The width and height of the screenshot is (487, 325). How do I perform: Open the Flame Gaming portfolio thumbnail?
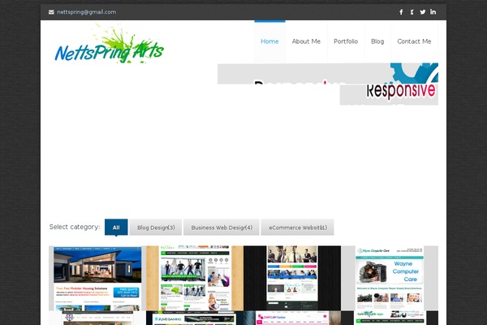(x=195, y=318)
